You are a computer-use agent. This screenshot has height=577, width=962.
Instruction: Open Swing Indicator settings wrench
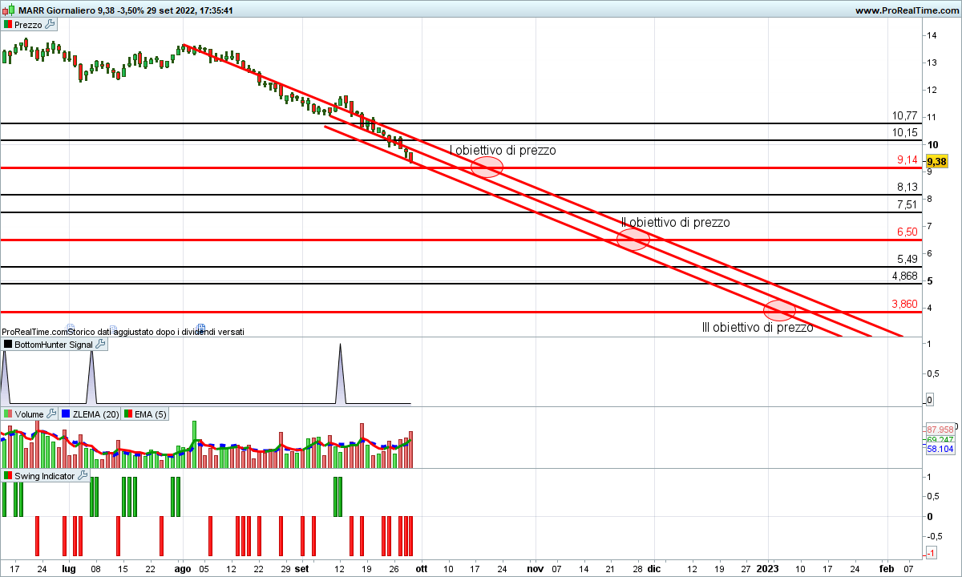[83, 475]
